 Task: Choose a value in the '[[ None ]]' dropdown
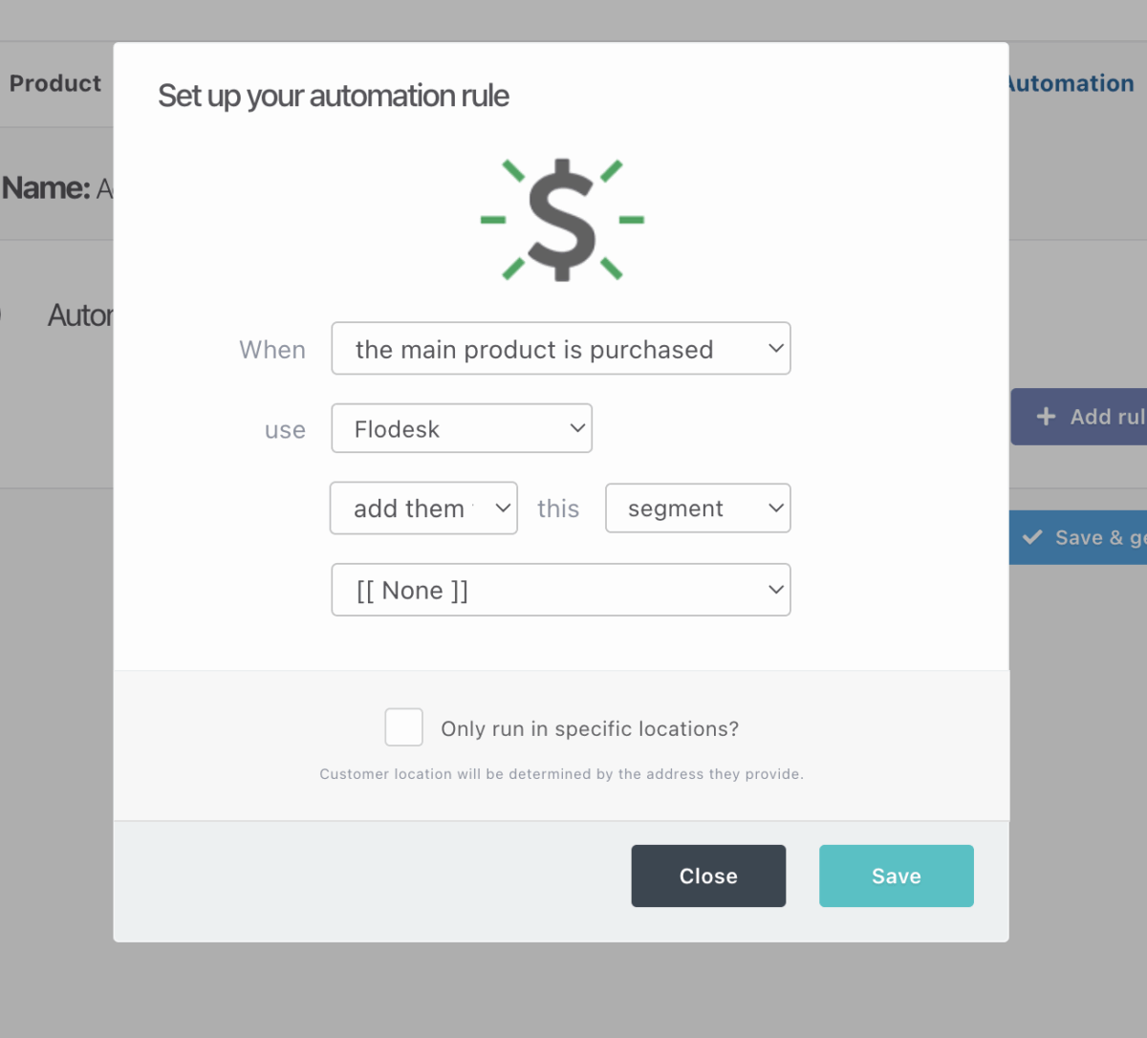click(x=560, y=590)
